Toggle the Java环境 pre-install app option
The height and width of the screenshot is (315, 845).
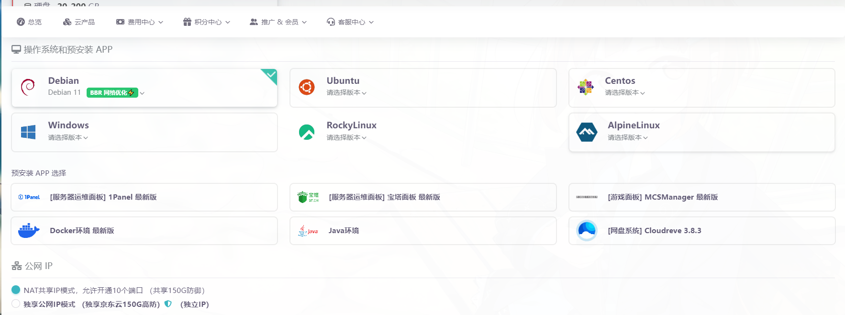coord(422,231)
